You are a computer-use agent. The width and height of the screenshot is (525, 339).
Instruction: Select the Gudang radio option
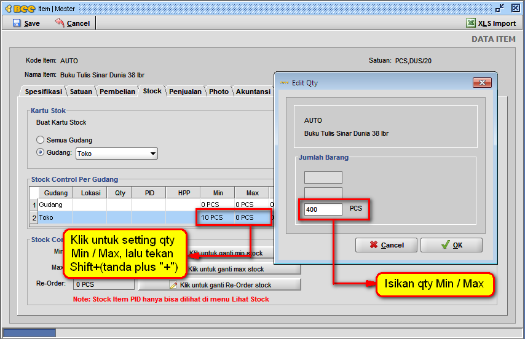click(x=41, y=152)
